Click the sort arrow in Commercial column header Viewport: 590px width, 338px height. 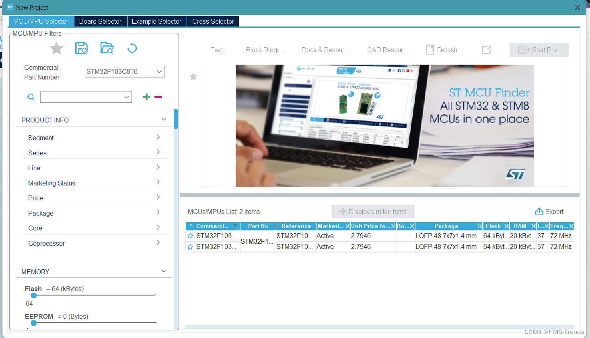(235, 226)
